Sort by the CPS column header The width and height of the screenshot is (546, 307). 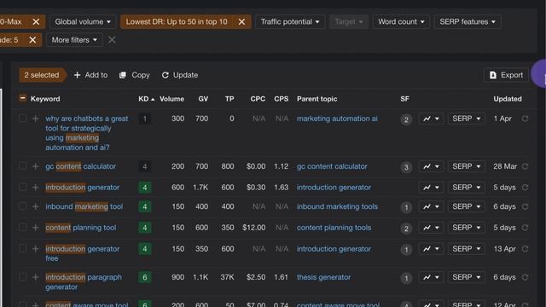[x=281, y=99]
